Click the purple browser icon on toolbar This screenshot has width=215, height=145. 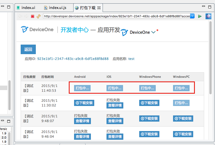point(208,16)
